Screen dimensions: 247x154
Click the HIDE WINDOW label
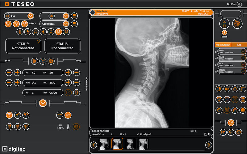[x=87, y=83]
